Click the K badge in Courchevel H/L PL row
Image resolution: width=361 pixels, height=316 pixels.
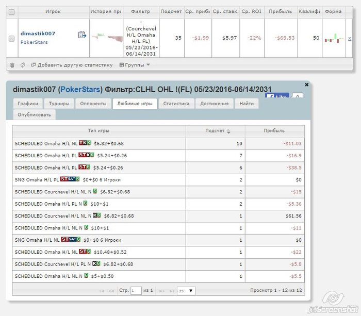(x=96, y=263)
